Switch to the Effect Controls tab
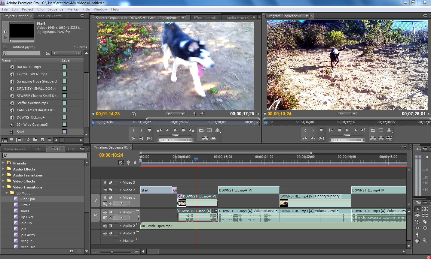Viewport: 431px width, 259px height. point(205,18)
